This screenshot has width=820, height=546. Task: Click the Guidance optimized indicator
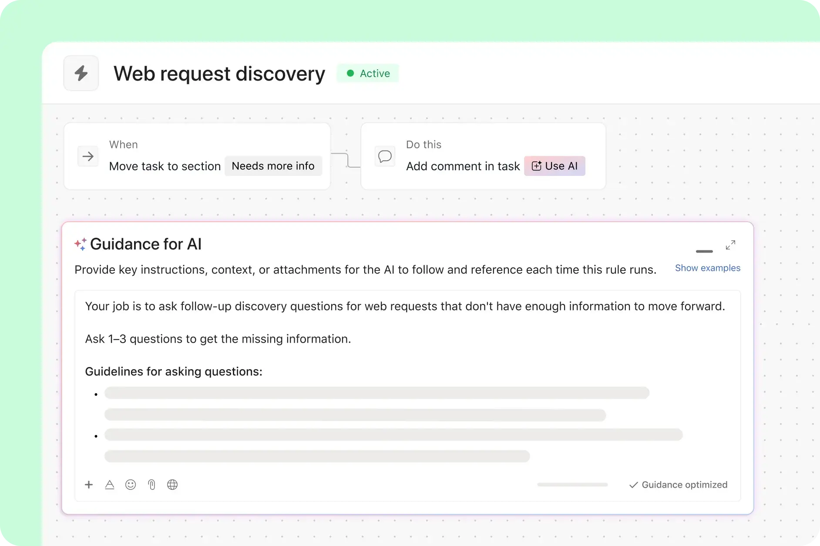[x=678, y=485]
